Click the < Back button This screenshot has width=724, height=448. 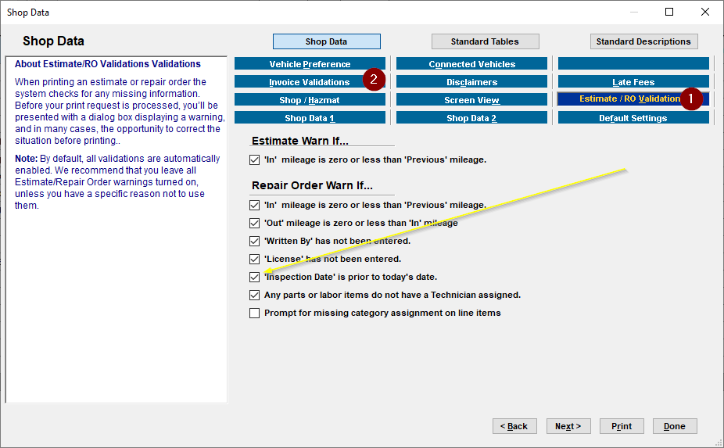click(514, 426)
